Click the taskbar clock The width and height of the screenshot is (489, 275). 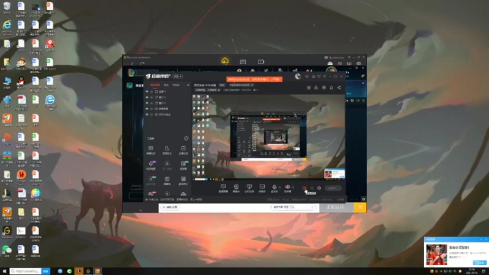point(471,271)
